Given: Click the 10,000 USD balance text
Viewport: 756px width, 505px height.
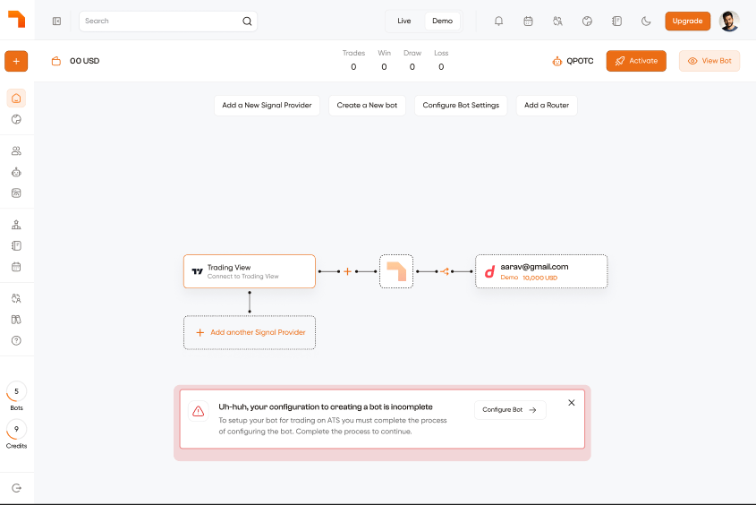Looking at the screenshot, I should click(x=540, y=278).
